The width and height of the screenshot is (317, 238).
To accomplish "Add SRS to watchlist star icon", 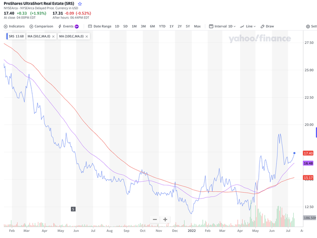I will tap(80, 4).
